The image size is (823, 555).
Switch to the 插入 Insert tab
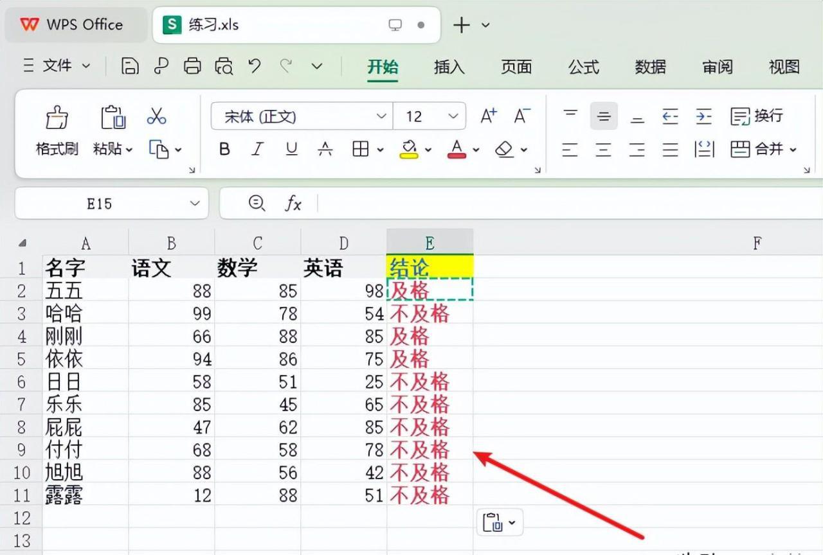pyautogui.click(x=449, y=66)
